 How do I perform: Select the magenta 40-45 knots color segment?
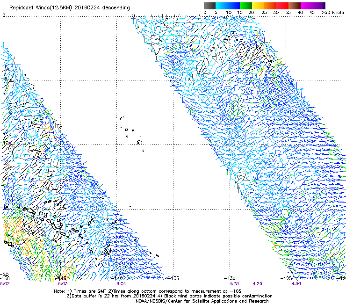coord(307,6)
